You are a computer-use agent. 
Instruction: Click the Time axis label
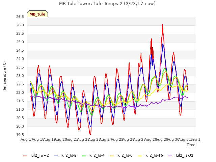(x=191, y=145)
